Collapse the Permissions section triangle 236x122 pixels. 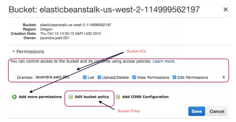(13, 52)
